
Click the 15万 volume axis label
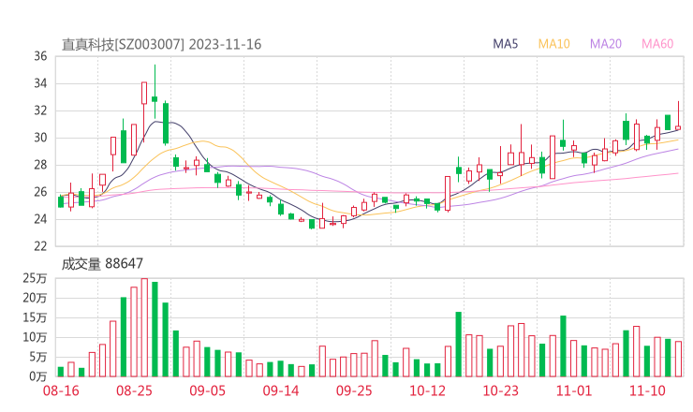pos(35,317)
